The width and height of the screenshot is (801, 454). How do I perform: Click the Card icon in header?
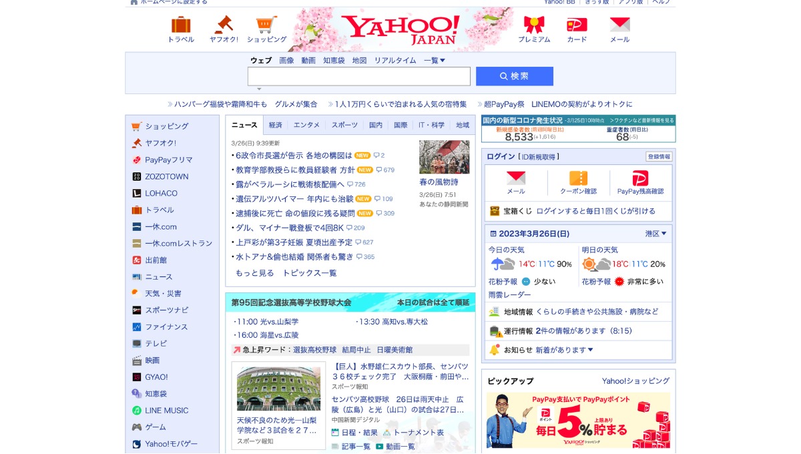click(577, 25)
